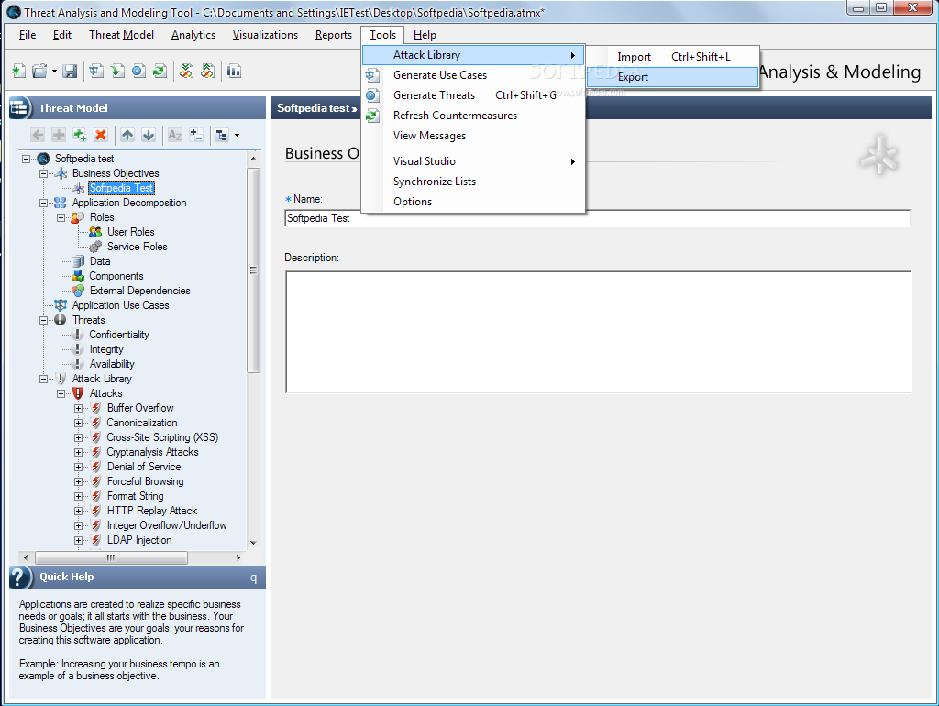The height and width of the screenshot is (706, 939).
Task: Open the Visual Studio submenu
Action: [x=473, y=161]
